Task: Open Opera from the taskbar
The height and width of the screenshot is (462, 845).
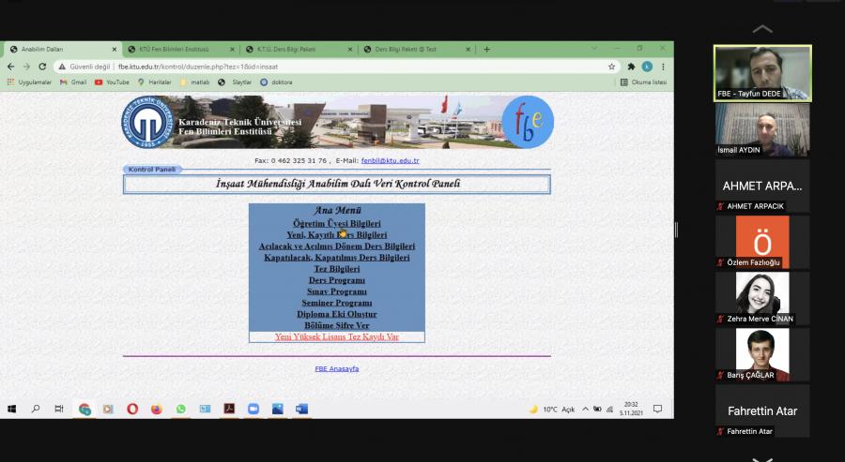Action: (x=132, y=410)
